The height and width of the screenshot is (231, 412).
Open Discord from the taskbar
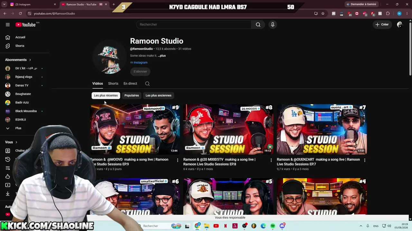282,226
